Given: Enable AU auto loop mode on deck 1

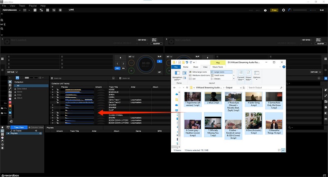Looking at the screenshot, I should point(117,68).
